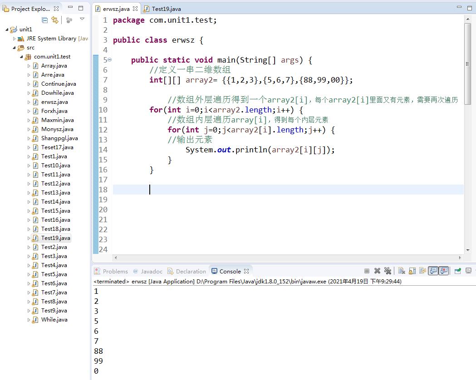The width and height of the screenshot is (476, 380).
Task: Click line 3 public class erwsz
Action: (x=158, y=40)
